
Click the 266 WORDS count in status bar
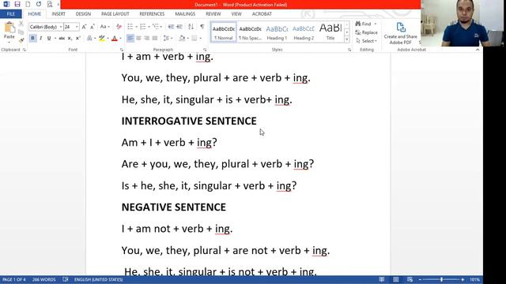click(44, 279)
